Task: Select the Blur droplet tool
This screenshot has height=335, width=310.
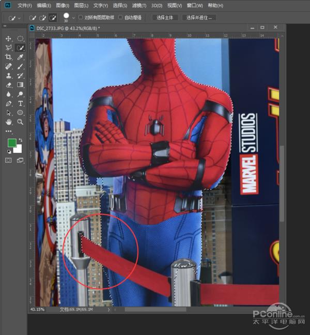Action: [x=8, y=94]
